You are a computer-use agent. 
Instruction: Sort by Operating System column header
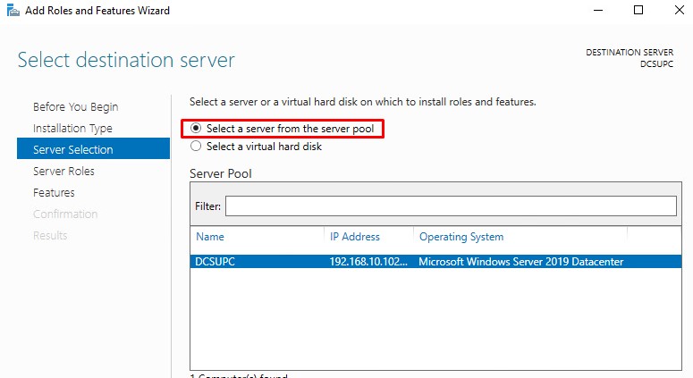(x=461, y=237)
